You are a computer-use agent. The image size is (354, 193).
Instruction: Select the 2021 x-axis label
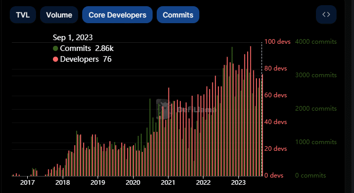168,183
